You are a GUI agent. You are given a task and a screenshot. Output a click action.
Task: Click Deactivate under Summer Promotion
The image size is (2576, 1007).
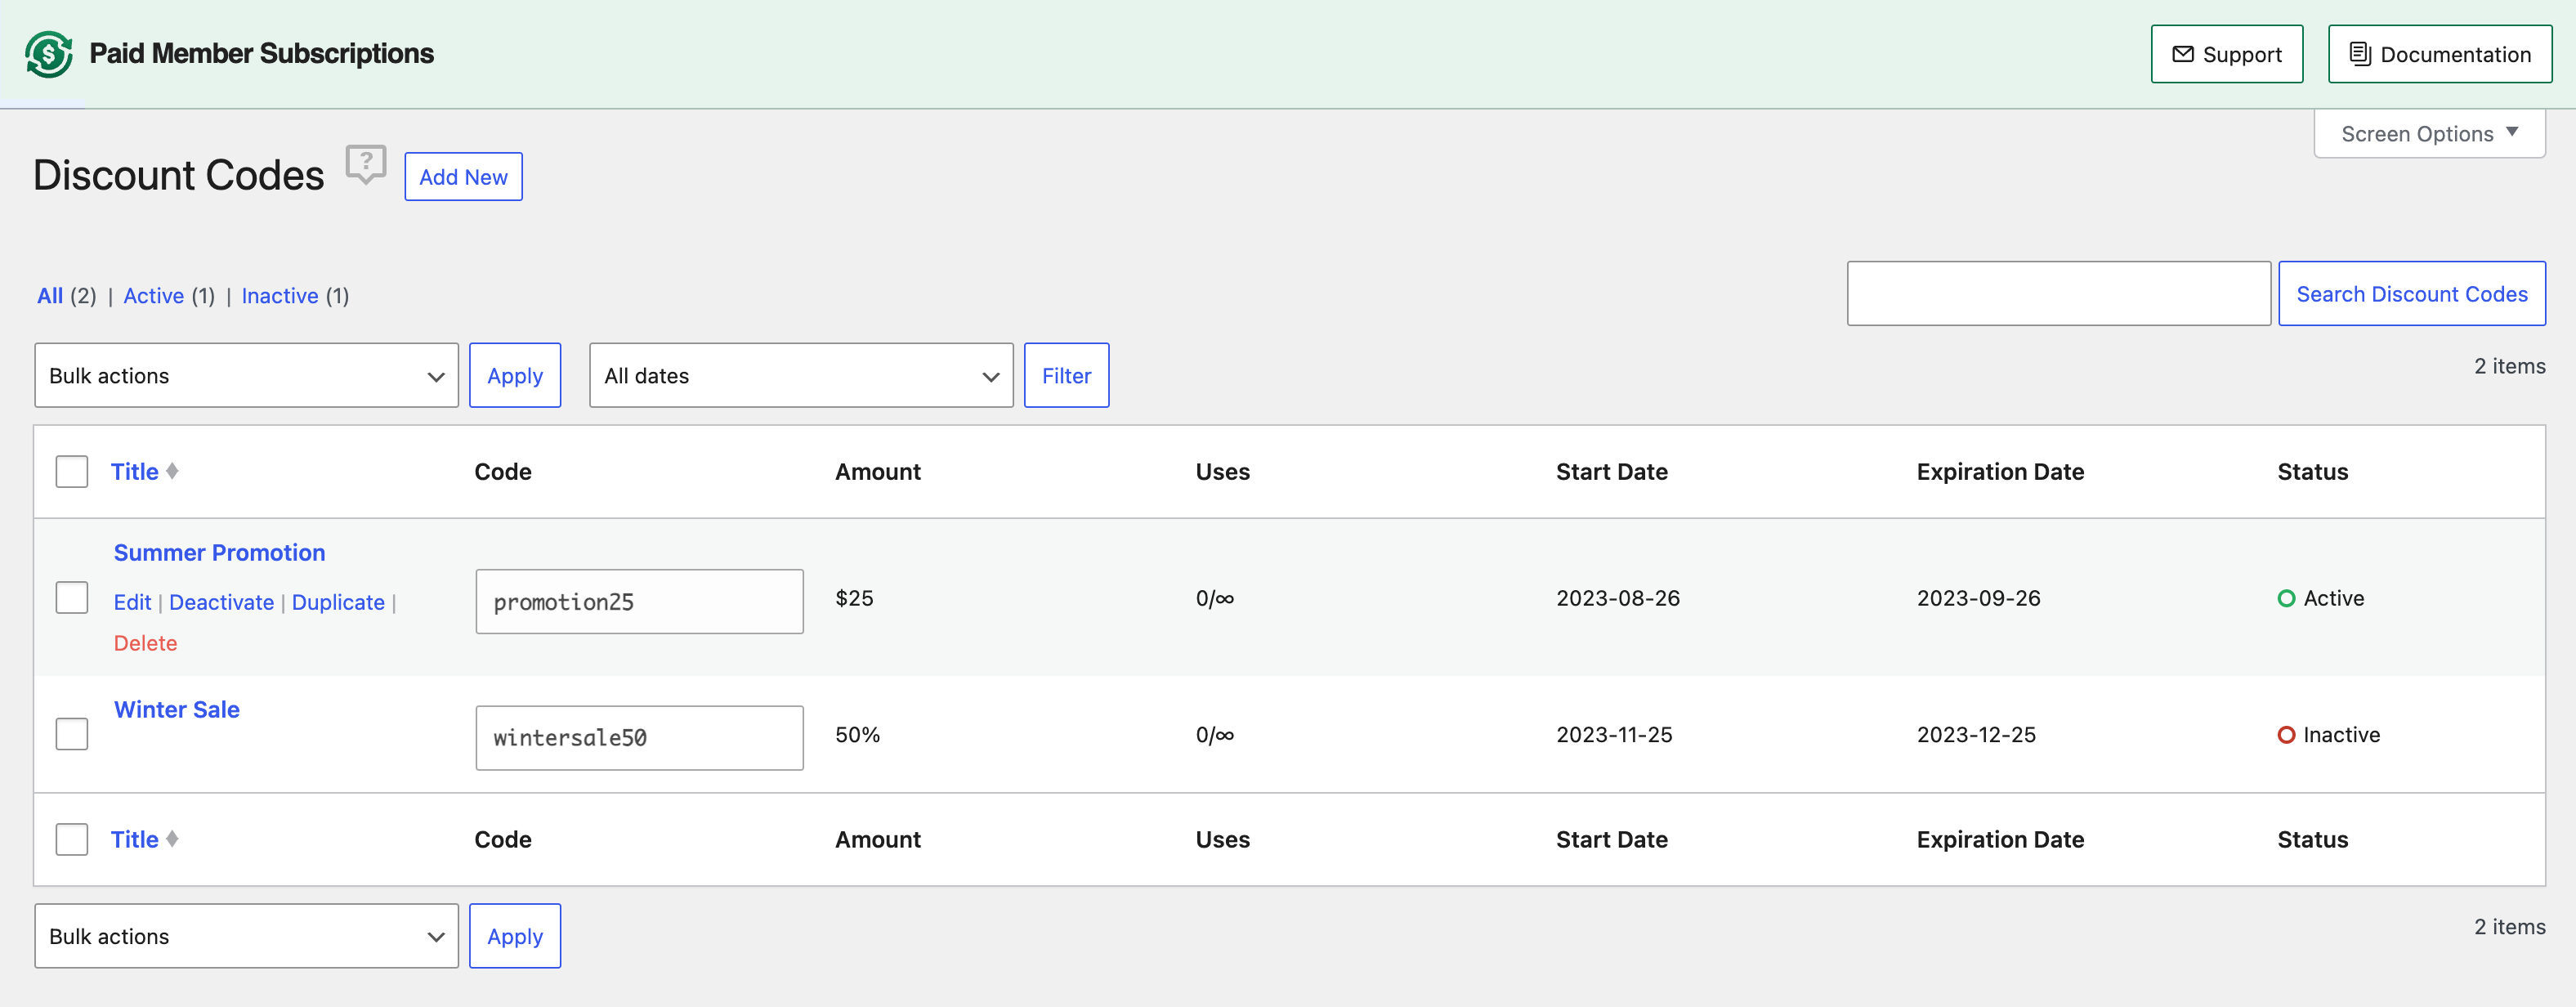(x=221, y=602)
